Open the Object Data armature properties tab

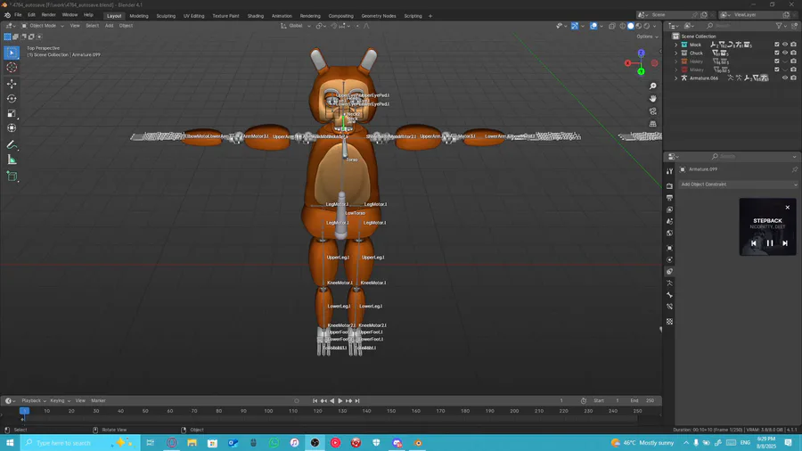point(669,283)
